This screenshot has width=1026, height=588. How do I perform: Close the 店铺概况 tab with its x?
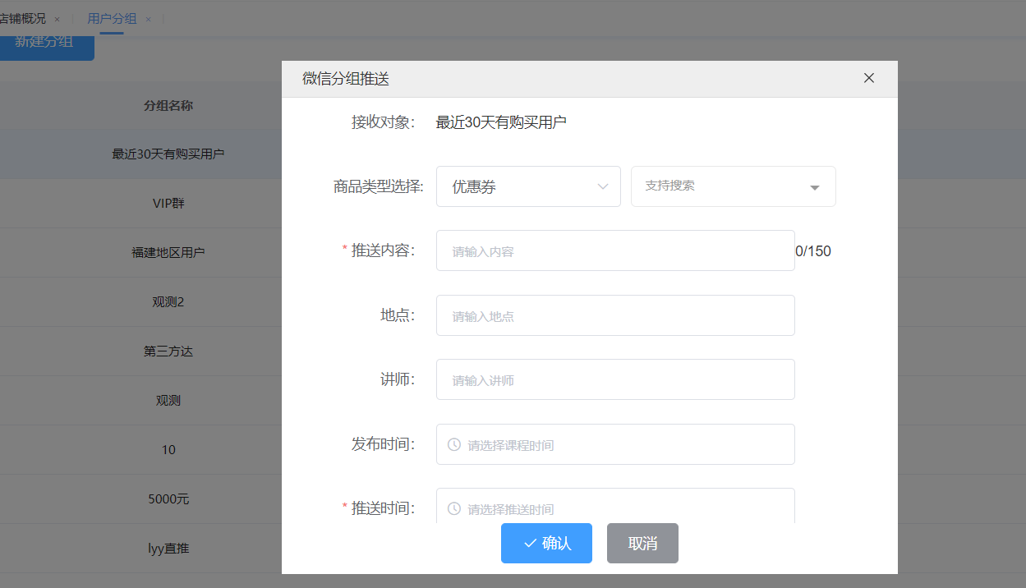pyautogui.click(x=57, y=19)
